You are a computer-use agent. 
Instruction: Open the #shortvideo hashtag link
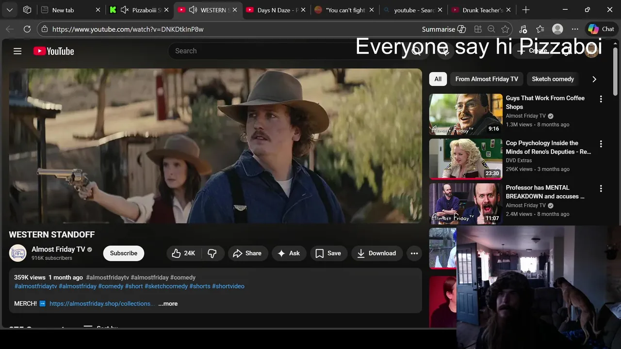(x=228, y=286)
